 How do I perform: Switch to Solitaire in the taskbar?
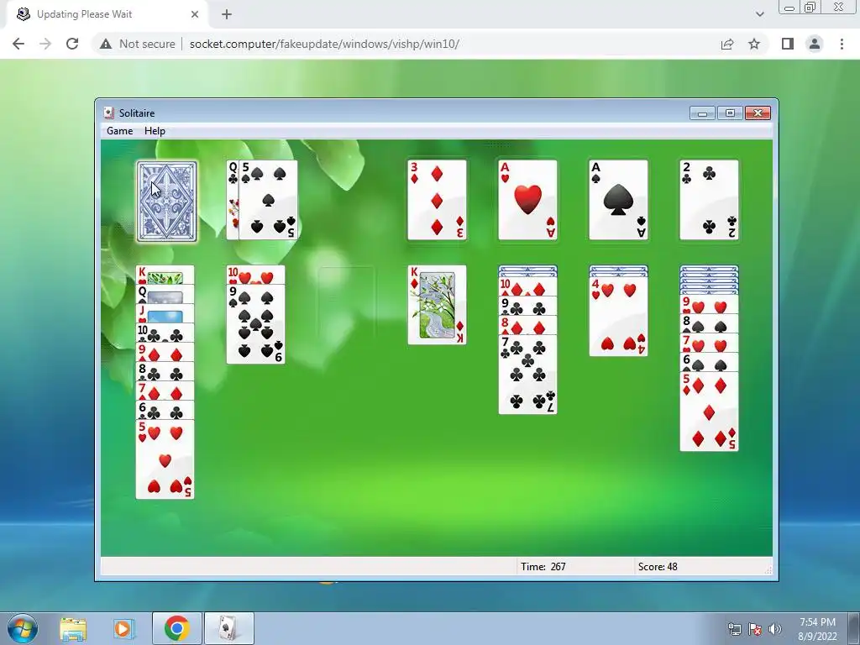(228, 628)
